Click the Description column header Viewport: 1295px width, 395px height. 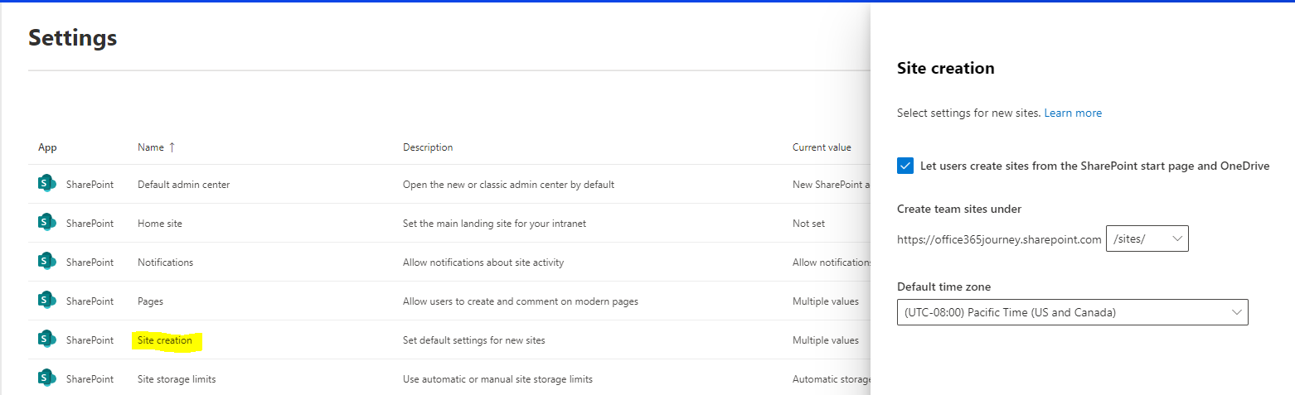click(x=428, y=147)
